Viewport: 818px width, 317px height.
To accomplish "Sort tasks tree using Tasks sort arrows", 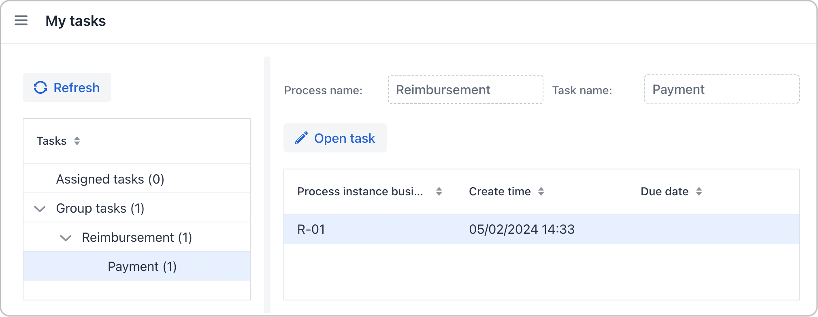I will tap(77, 141).
